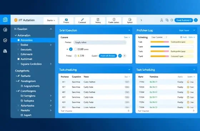200x131 pixels.
Task: Open the See dropdown in the Conme card
Action: pyautogui.click(x=127, y=37)
